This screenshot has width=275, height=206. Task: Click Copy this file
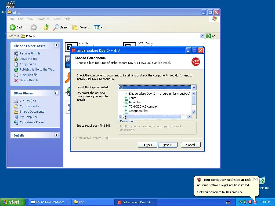coord(28,64)
